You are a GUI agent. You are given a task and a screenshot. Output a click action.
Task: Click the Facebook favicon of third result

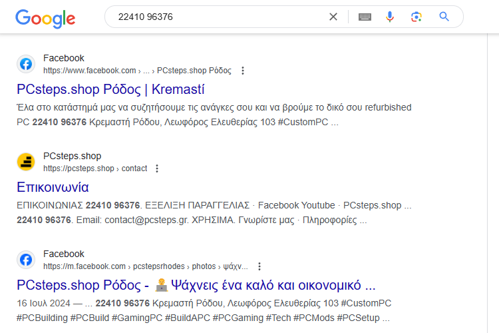tap(26, 260)
